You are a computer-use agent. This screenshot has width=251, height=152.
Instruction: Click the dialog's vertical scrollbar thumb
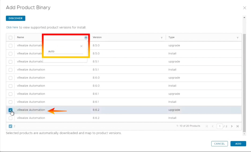pos(244,83)
